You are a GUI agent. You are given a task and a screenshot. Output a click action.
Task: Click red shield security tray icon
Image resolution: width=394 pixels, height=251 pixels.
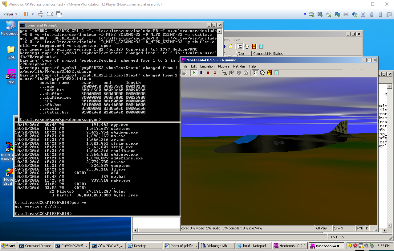click(x=355, y=246)
